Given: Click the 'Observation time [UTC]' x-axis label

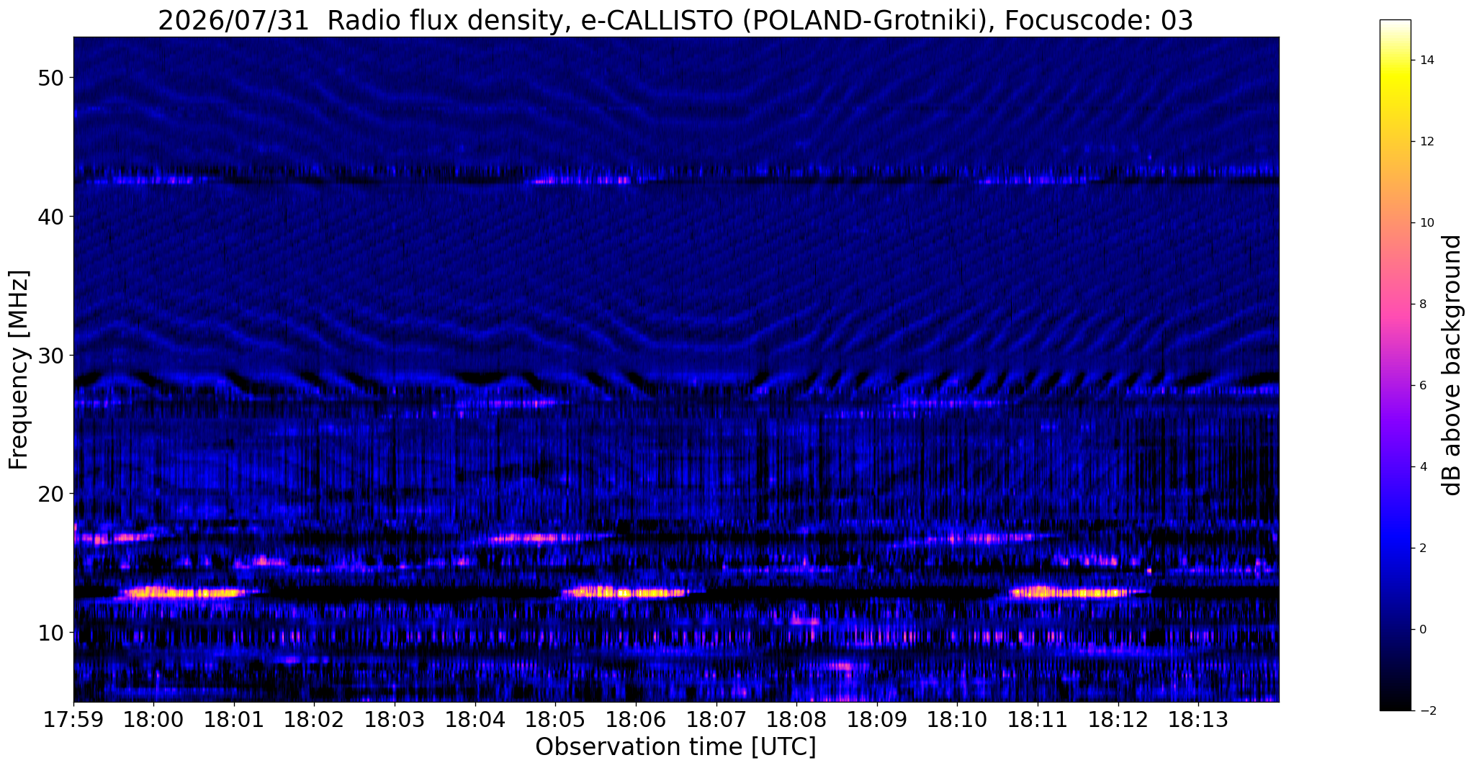Looking at the screenshot, I should 675,747.
